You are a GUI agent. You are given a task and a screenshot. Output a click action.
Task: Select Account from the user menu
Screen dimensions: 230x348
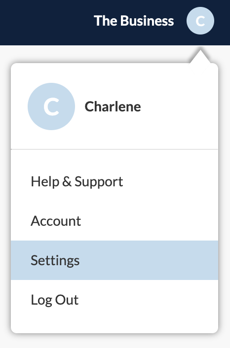coord(115,221)
